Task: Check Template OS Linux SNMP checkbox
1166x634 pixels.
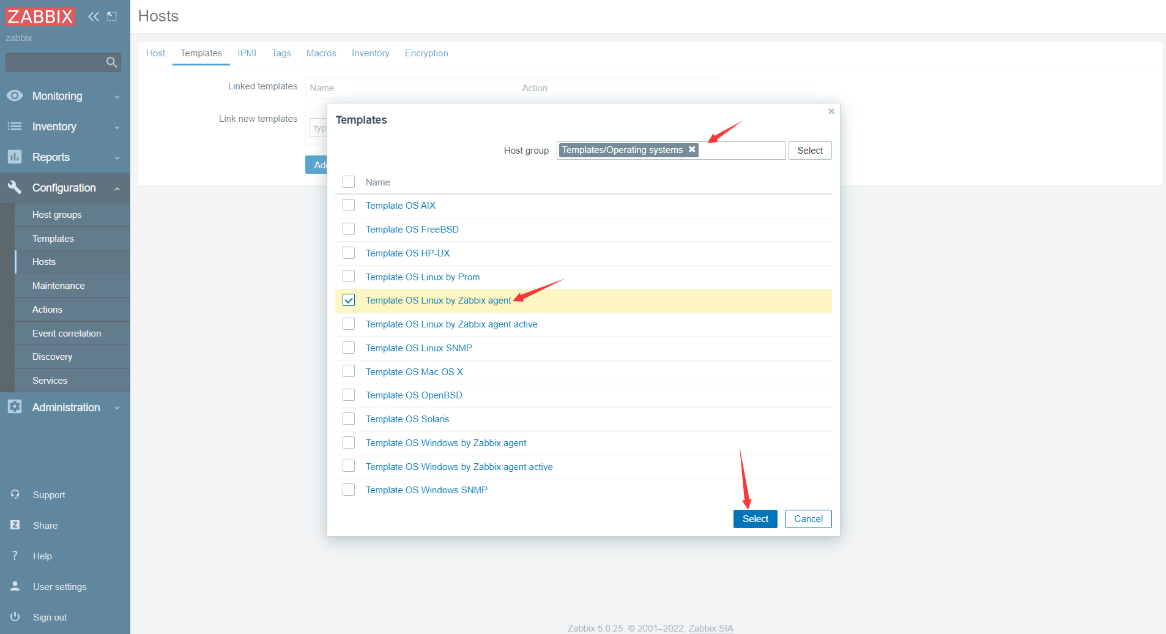Action: tap(349, 348)
